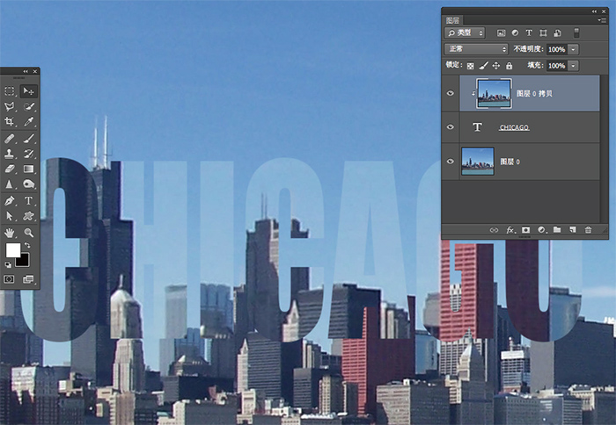616x425 pixels.
Task: Select the Brush tool
Action: [x=29, y=138]
